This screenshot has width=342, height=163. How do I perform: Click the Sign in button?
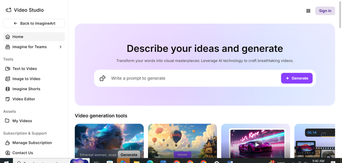point(325,11)
